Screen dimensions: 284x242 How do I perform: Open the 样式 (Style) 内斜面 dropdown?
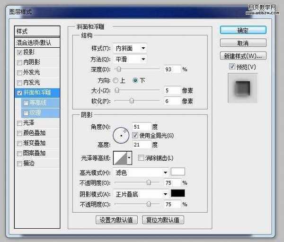[x=130, y=48]
